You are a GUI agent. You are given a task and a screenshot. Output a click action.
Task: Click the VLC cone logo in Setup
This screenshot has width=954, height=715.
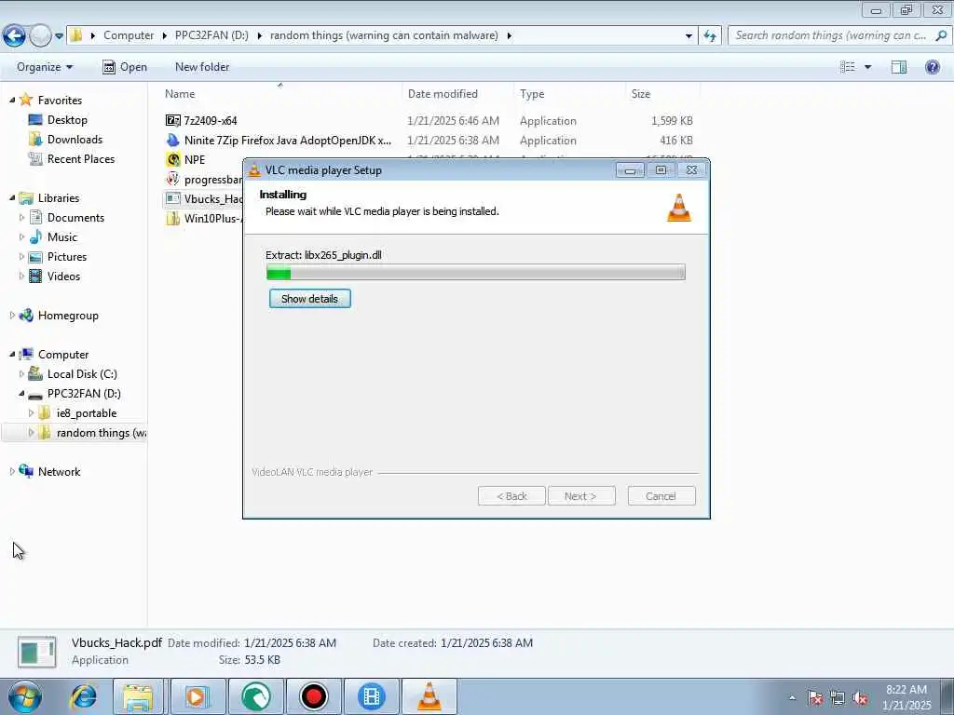(x=679, y=208)
